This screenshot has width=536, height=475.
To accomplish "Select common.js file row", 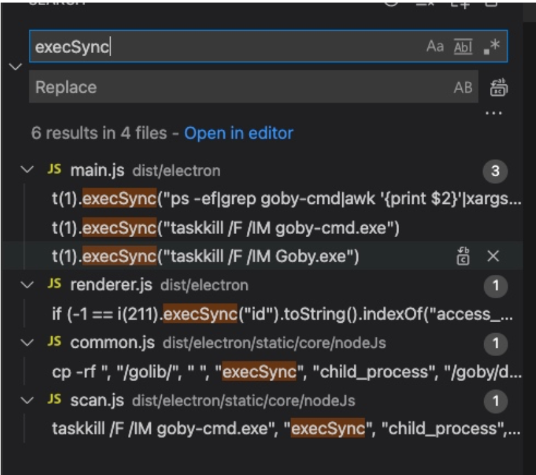I will 262,343.
